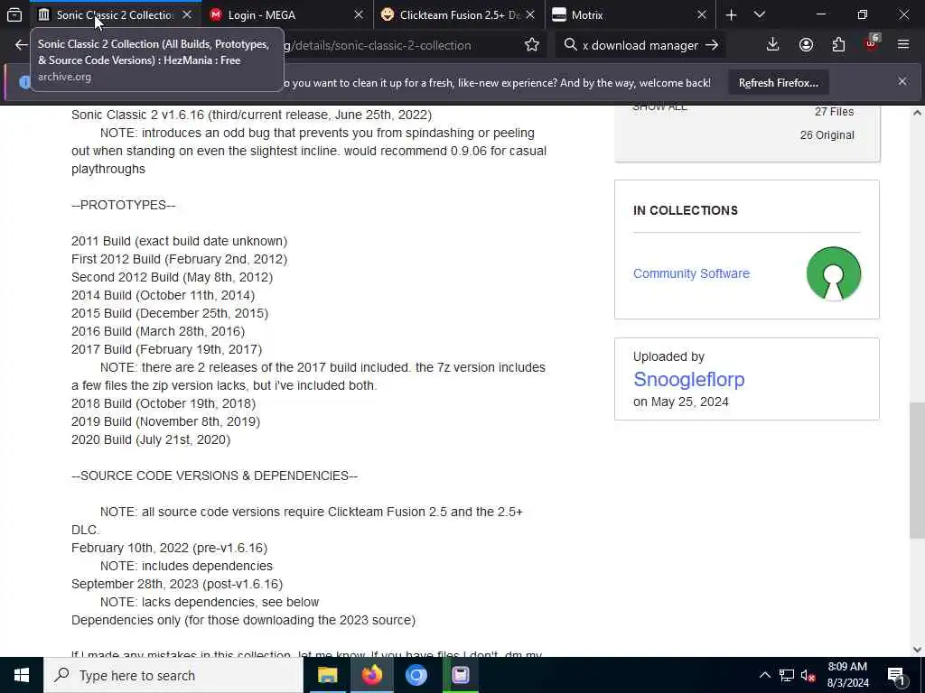Close the Clickteam Fusion 2.5+ tab
The width and height of the screenshot is (925, 693).
(530, 15)
